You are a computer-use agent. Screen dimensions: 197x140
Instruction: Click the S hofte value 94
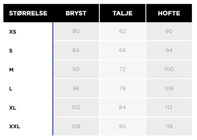pos(169,50)
